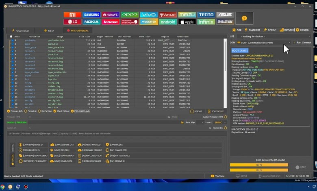Open Chrome from the Windows taskbar
This screenshot has width=317, height=191.
2,187
